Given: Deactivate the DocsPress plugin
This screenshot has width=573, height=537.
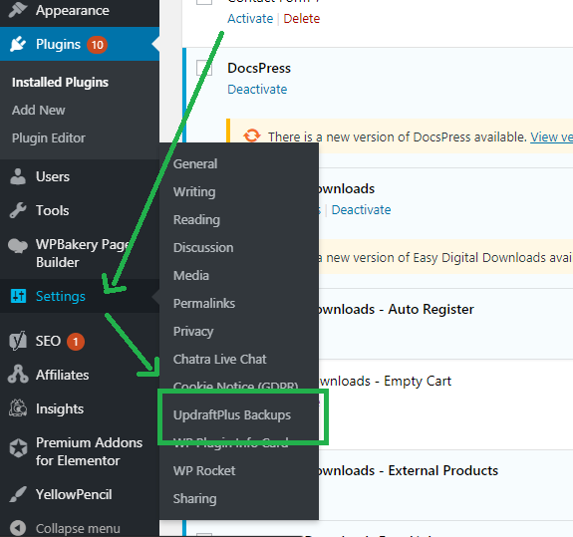Looking at the screenshot, I should coord(257,89).
